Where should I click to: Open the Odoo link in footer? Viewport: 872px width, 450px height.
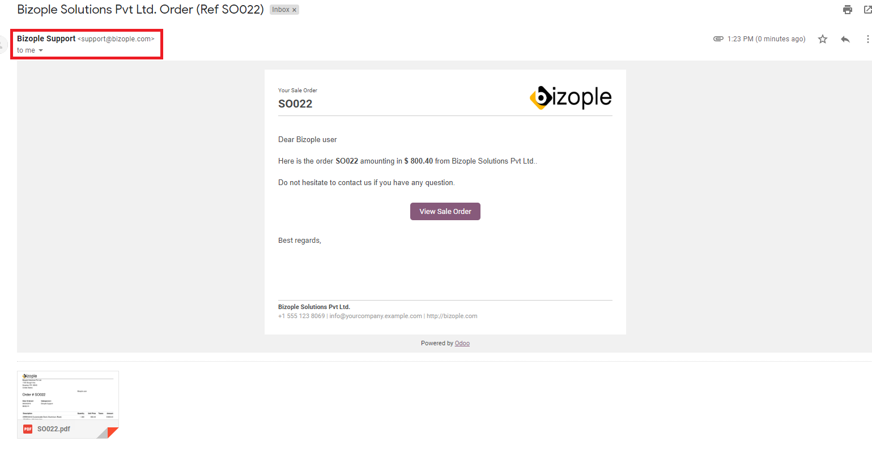pos(462,343)
